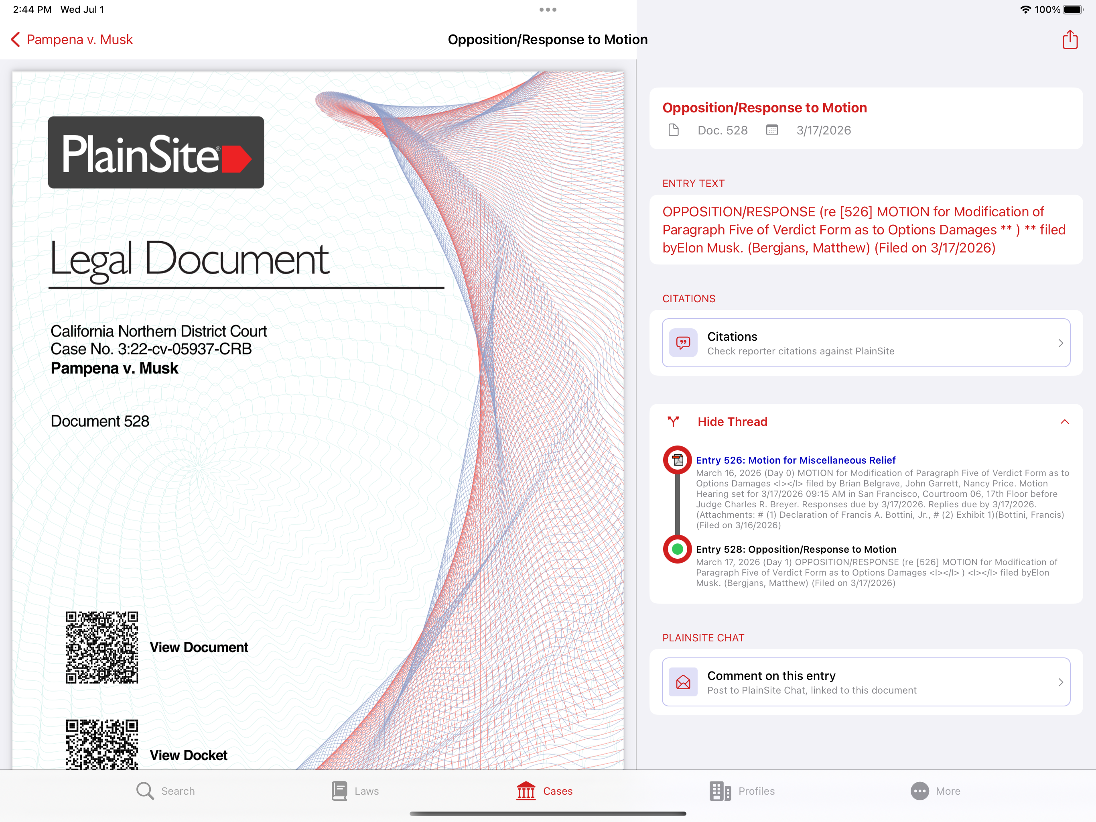The width and height of the screenshot is (1096, 822).
Task: Click the time 2:44 PM in status bar
Action: click(32, 9)
